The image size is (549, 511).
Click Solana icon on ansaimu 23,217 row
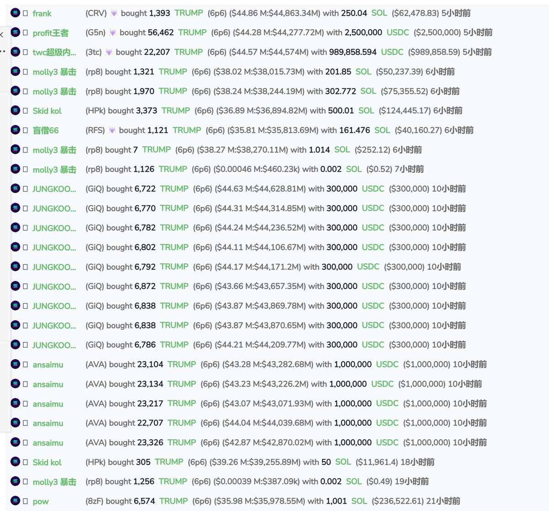[x=15, y=403]
